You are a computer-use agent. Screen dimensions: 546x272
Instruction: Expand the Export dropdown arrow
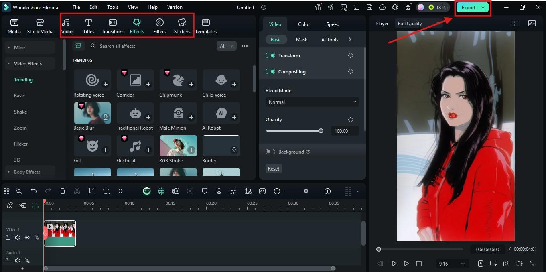483,8
